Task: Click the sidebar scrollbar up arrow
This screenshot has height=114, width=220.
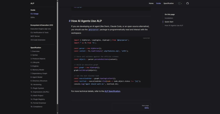Action: [x=57, y=1]
